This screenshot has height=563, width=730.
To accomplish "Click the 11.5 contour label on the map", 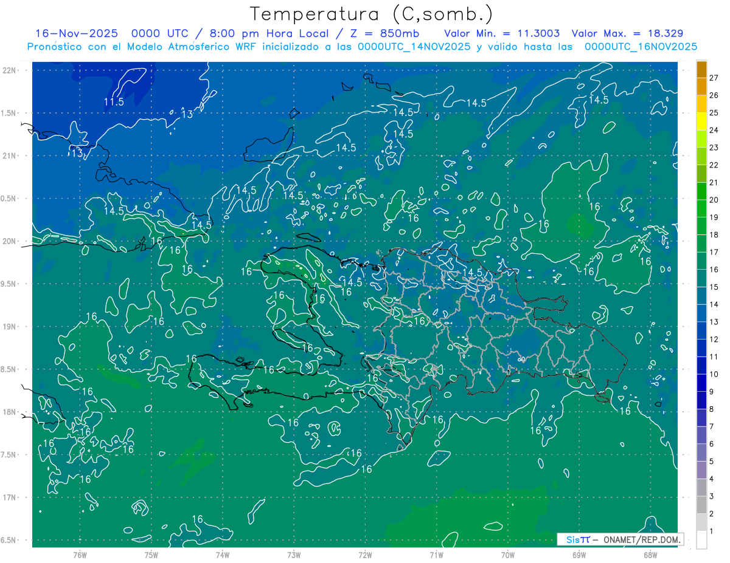I will (x=114, y=102).
